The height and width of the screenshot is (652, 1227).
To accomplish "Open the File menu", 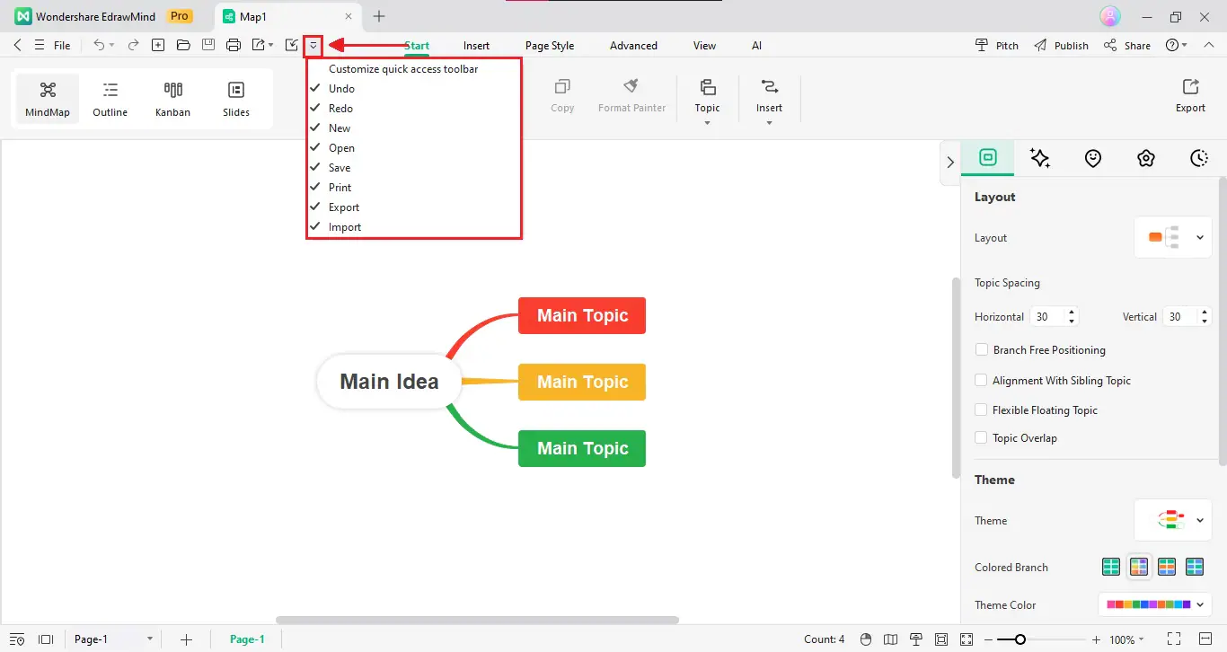I will click(x=62, y=46).
